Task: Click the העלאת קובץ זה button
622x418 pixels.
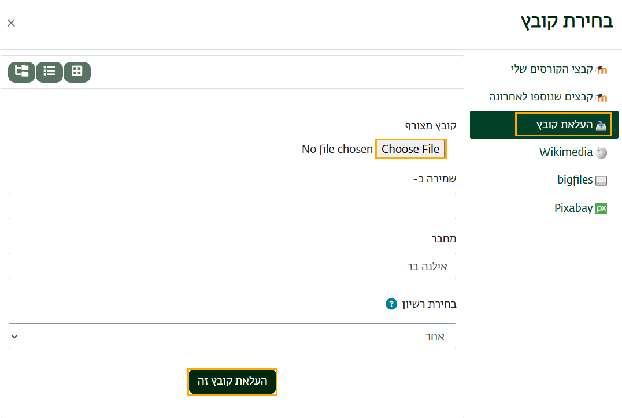Action: tap(232, 382)
